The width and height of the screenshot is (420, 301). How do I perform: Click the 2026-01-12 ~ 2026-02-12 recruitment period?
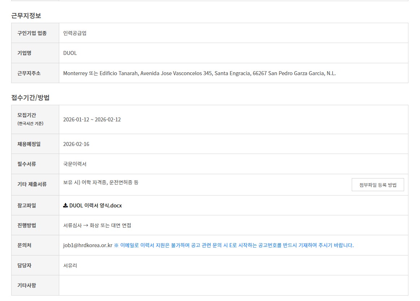tap(92, 120)
